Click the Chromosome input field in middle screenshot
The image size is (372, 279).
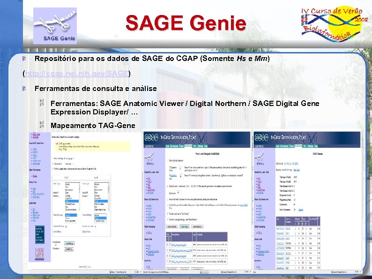pyautogui.click(x=179, y=193)
